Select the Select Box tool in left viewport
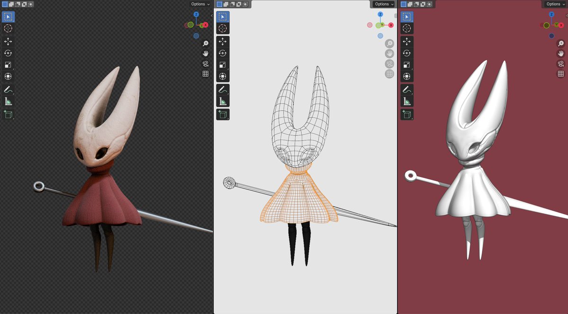Screen dimensions: 568x314 point(8,17)
